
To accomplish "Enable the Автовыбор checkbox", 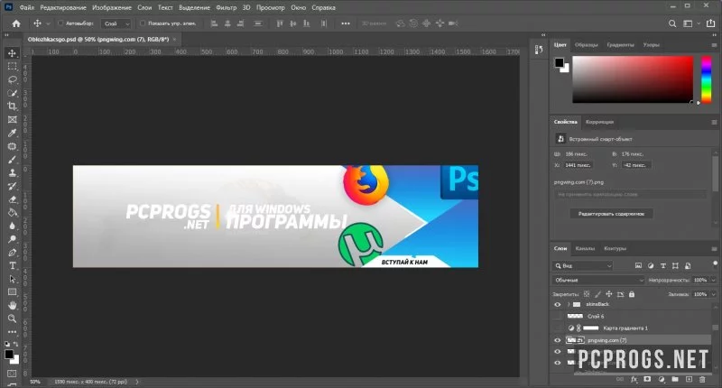I will pyautogui.click(x=60, y=23).
